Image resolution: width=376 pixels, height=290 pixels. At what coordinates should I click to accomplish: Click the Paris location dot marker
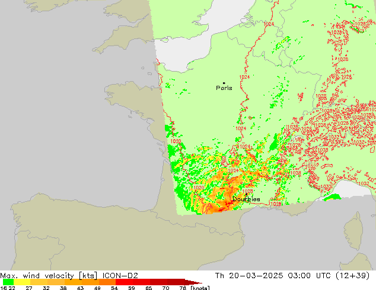tap(224, 83)
